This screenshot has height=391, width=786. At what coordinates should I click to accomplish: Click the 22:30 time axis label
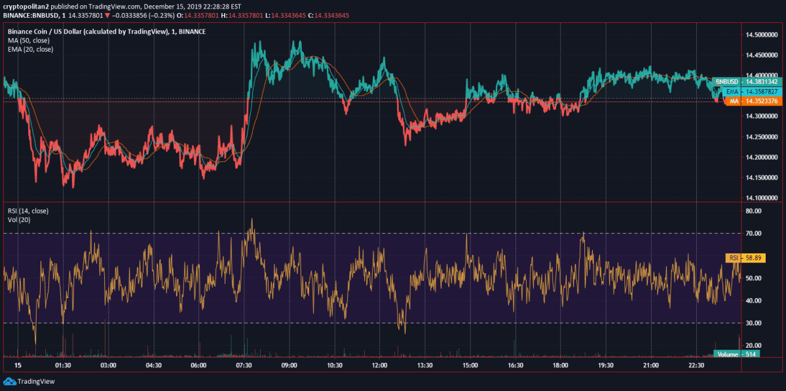click(x=696, y=365)
